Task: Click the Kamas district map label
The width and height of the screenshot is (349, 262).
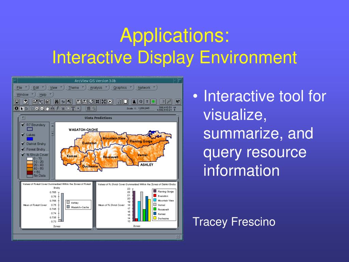Action: [72, 156]
